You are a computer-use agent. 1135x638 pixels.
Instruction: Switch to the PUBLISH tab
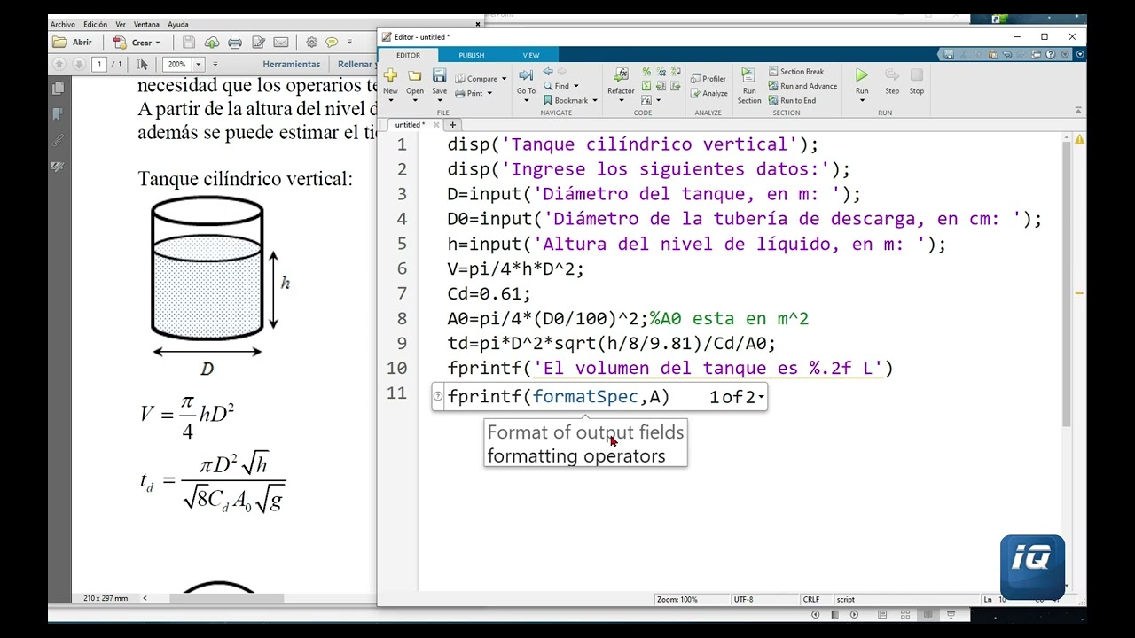(x=471, y=55)
